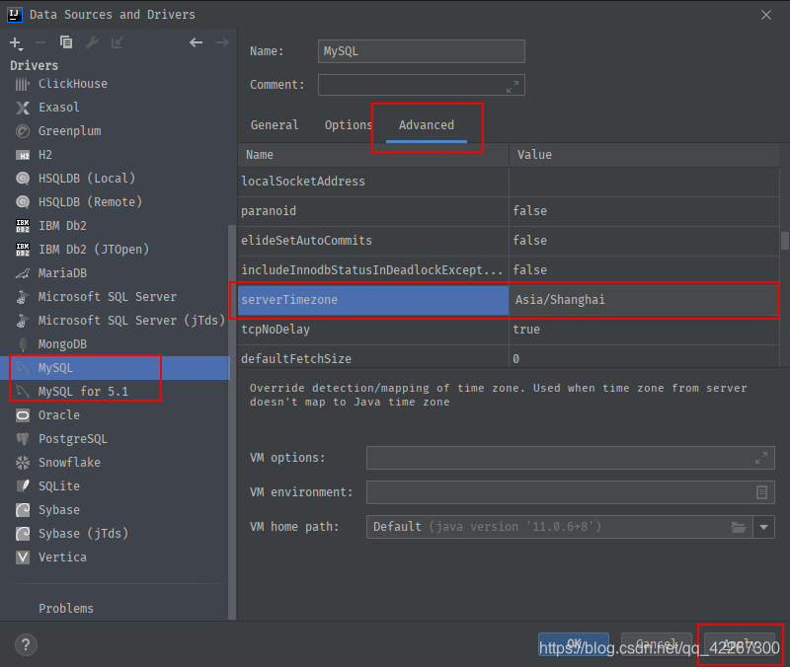Click the Duplicate driver icon
The image size is (790, 667).
click(66, 42)
